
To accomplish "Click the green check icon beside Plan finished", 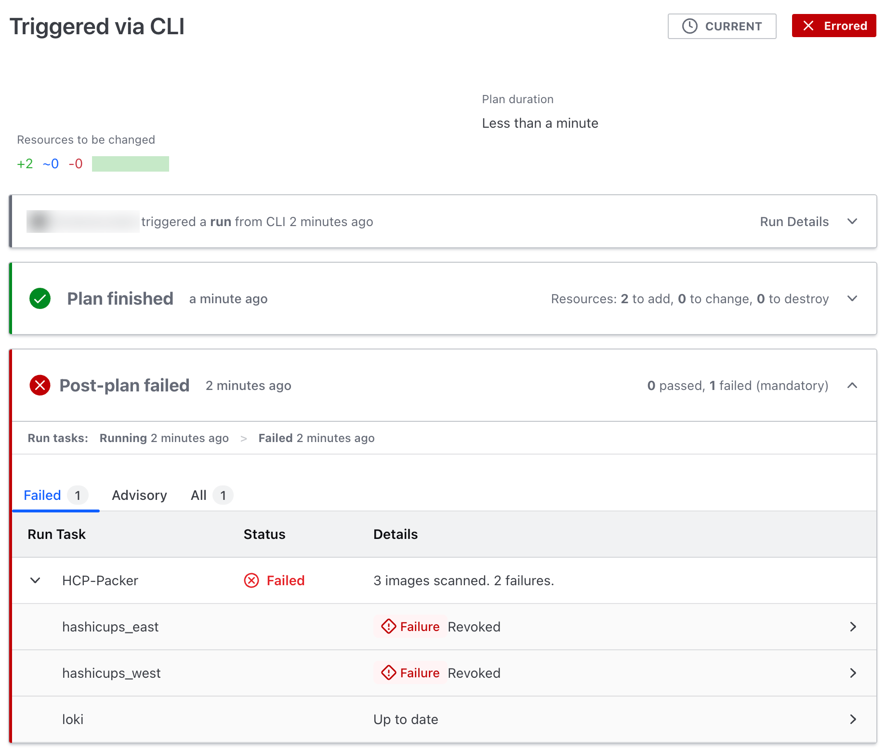I will (x=40, y=298).
